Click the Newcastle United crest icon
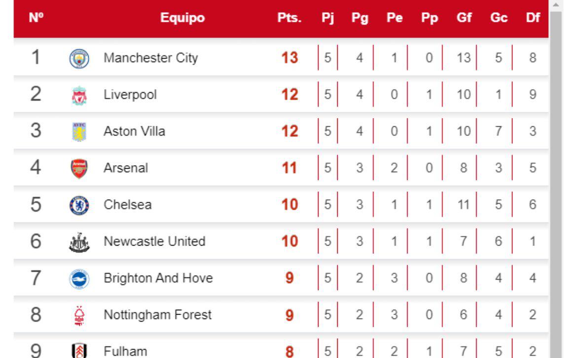The image size is (575, 358). pos(79,242)
